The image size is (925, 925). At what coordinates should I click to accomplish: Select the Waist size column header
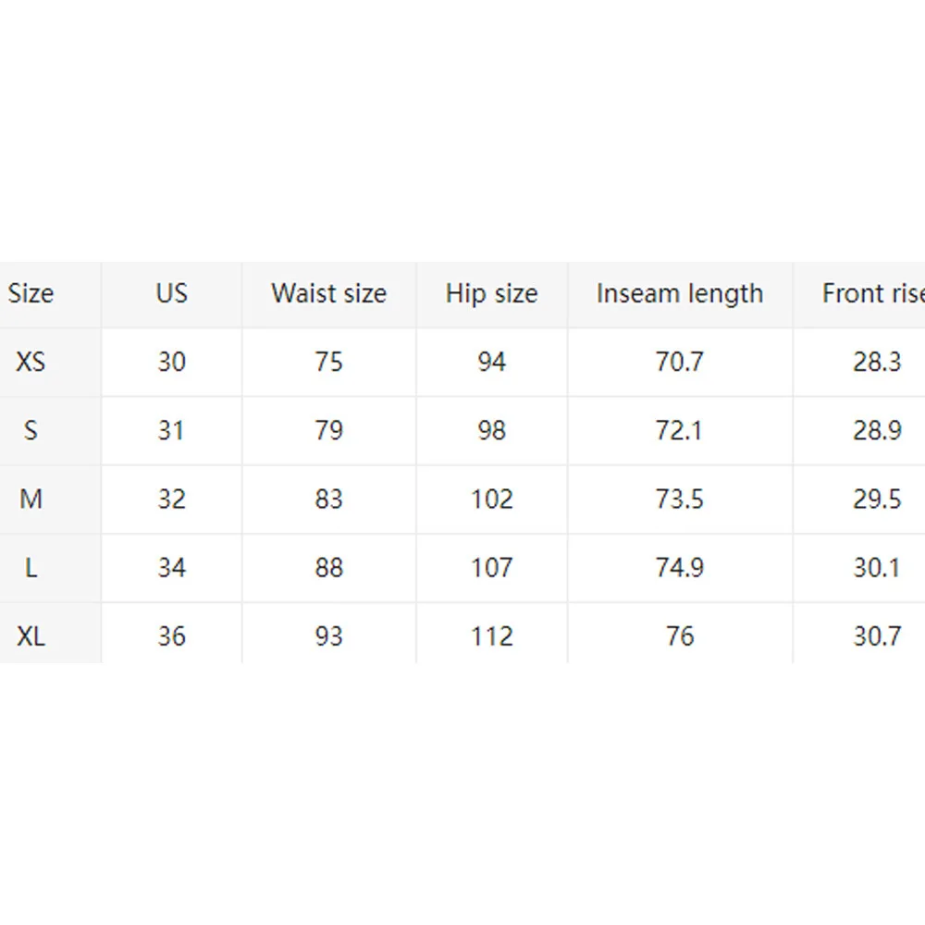coord(328,294)
